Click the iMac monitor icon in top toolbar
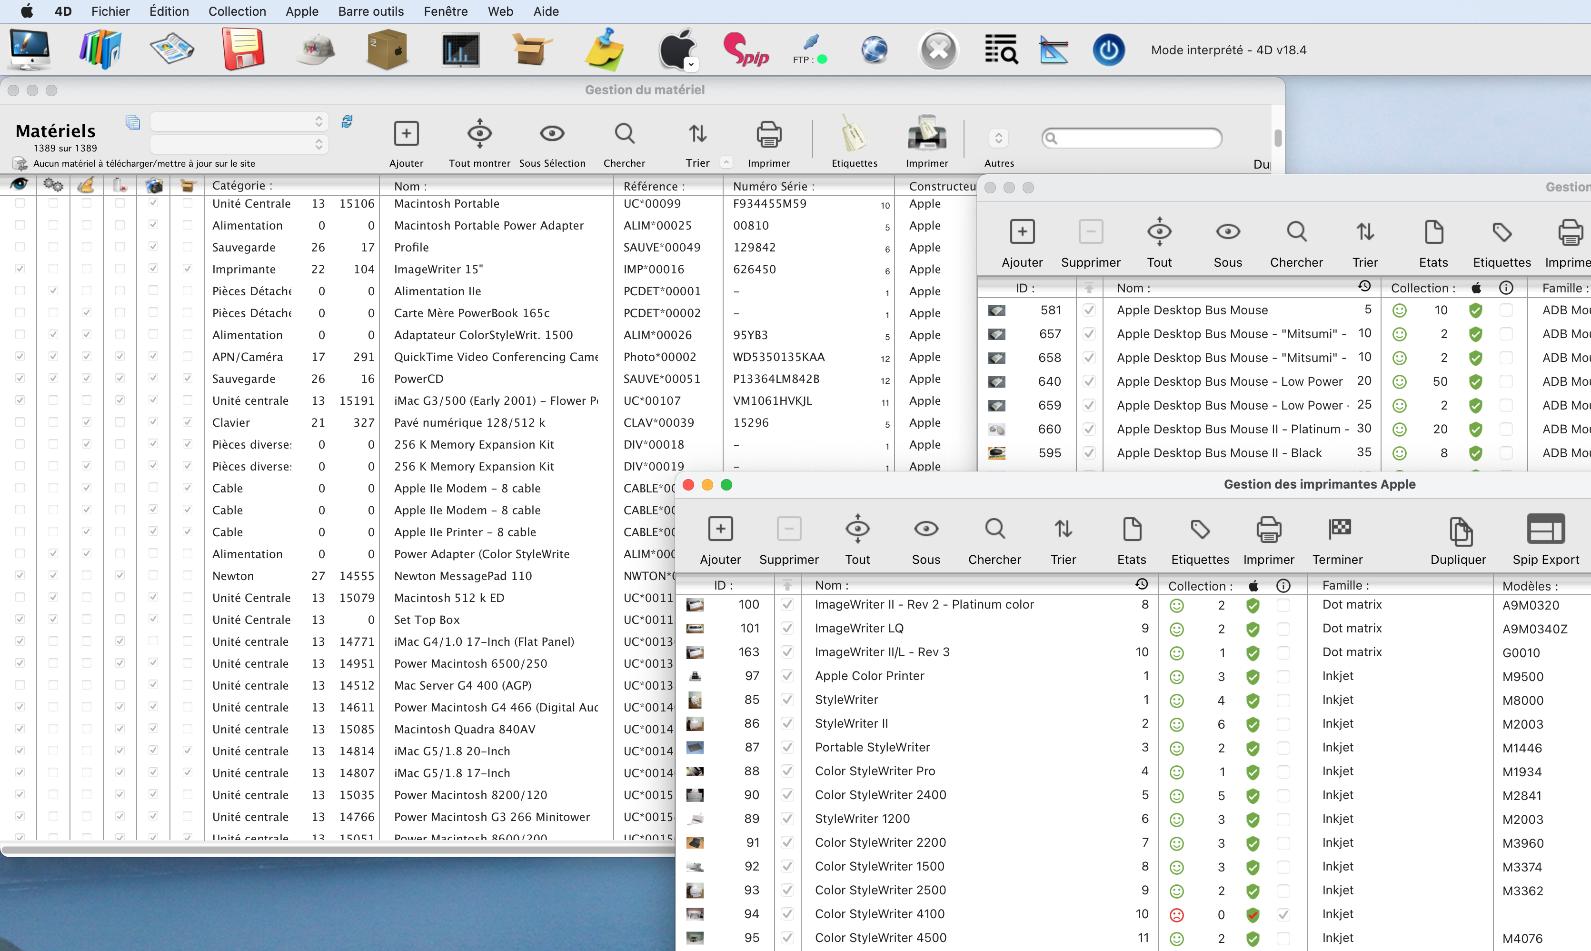This screenshot has width=1591, height=951. click(x=30, y=50)
